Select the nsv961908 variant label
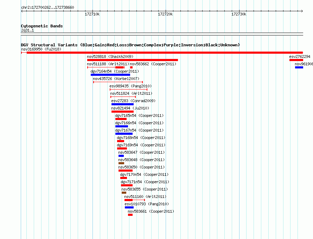This screenshot has width=313, height=239. click(304, 64)
